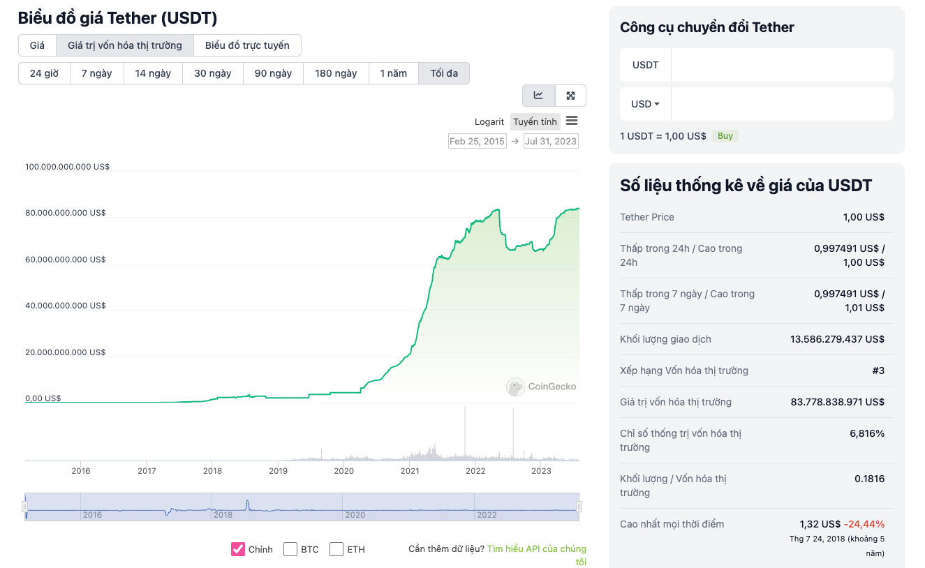
Task: Select the Giá trị vốn hóa thị trường tab
Action: point(125,45)
